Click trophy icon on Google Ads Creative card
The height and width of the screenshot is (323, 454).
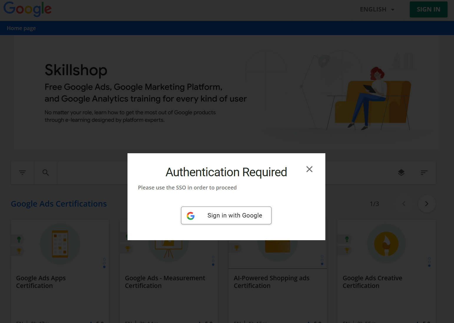click(347, 250)
